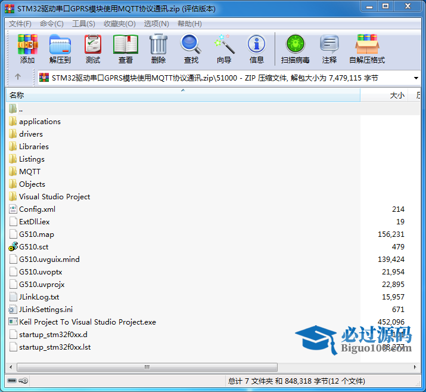Run the Test (测试) archive tool

[x=93, y=44]
